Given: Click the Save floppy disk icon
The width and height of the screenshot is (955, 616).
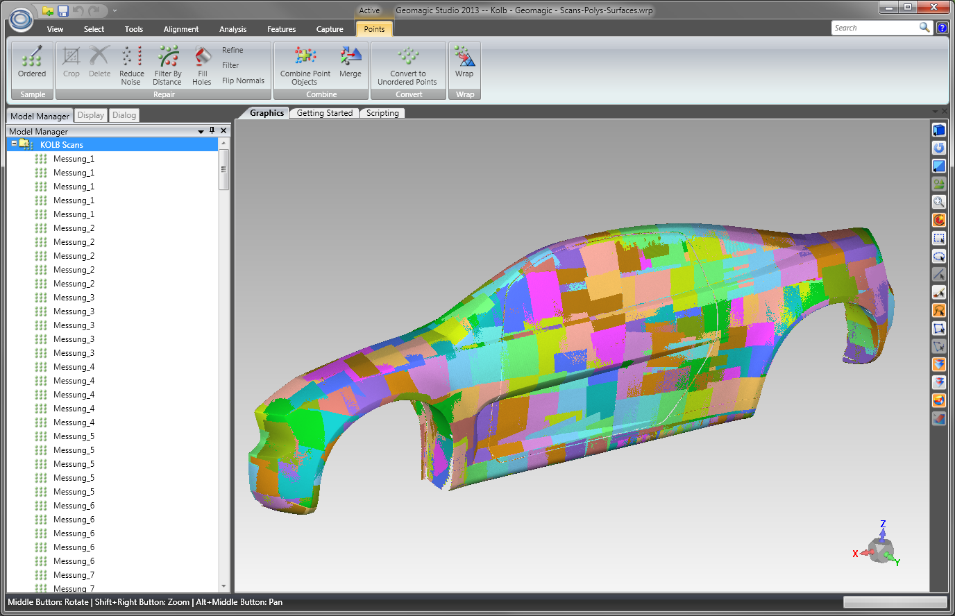Looking at the screenshot, I should 63,11.
